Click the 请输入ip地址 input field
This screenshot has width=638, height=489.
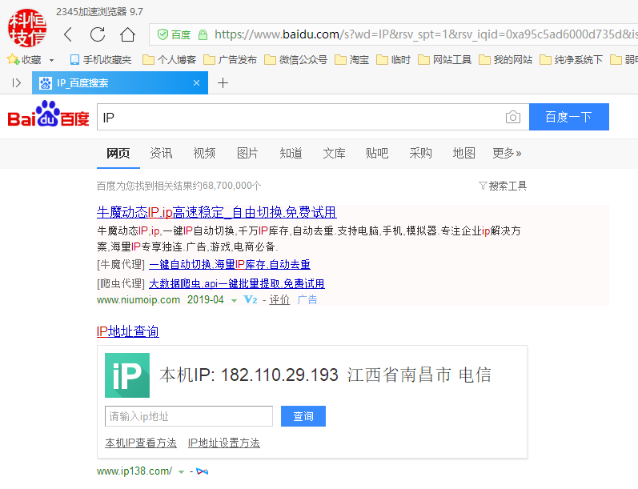click(189, 416)
